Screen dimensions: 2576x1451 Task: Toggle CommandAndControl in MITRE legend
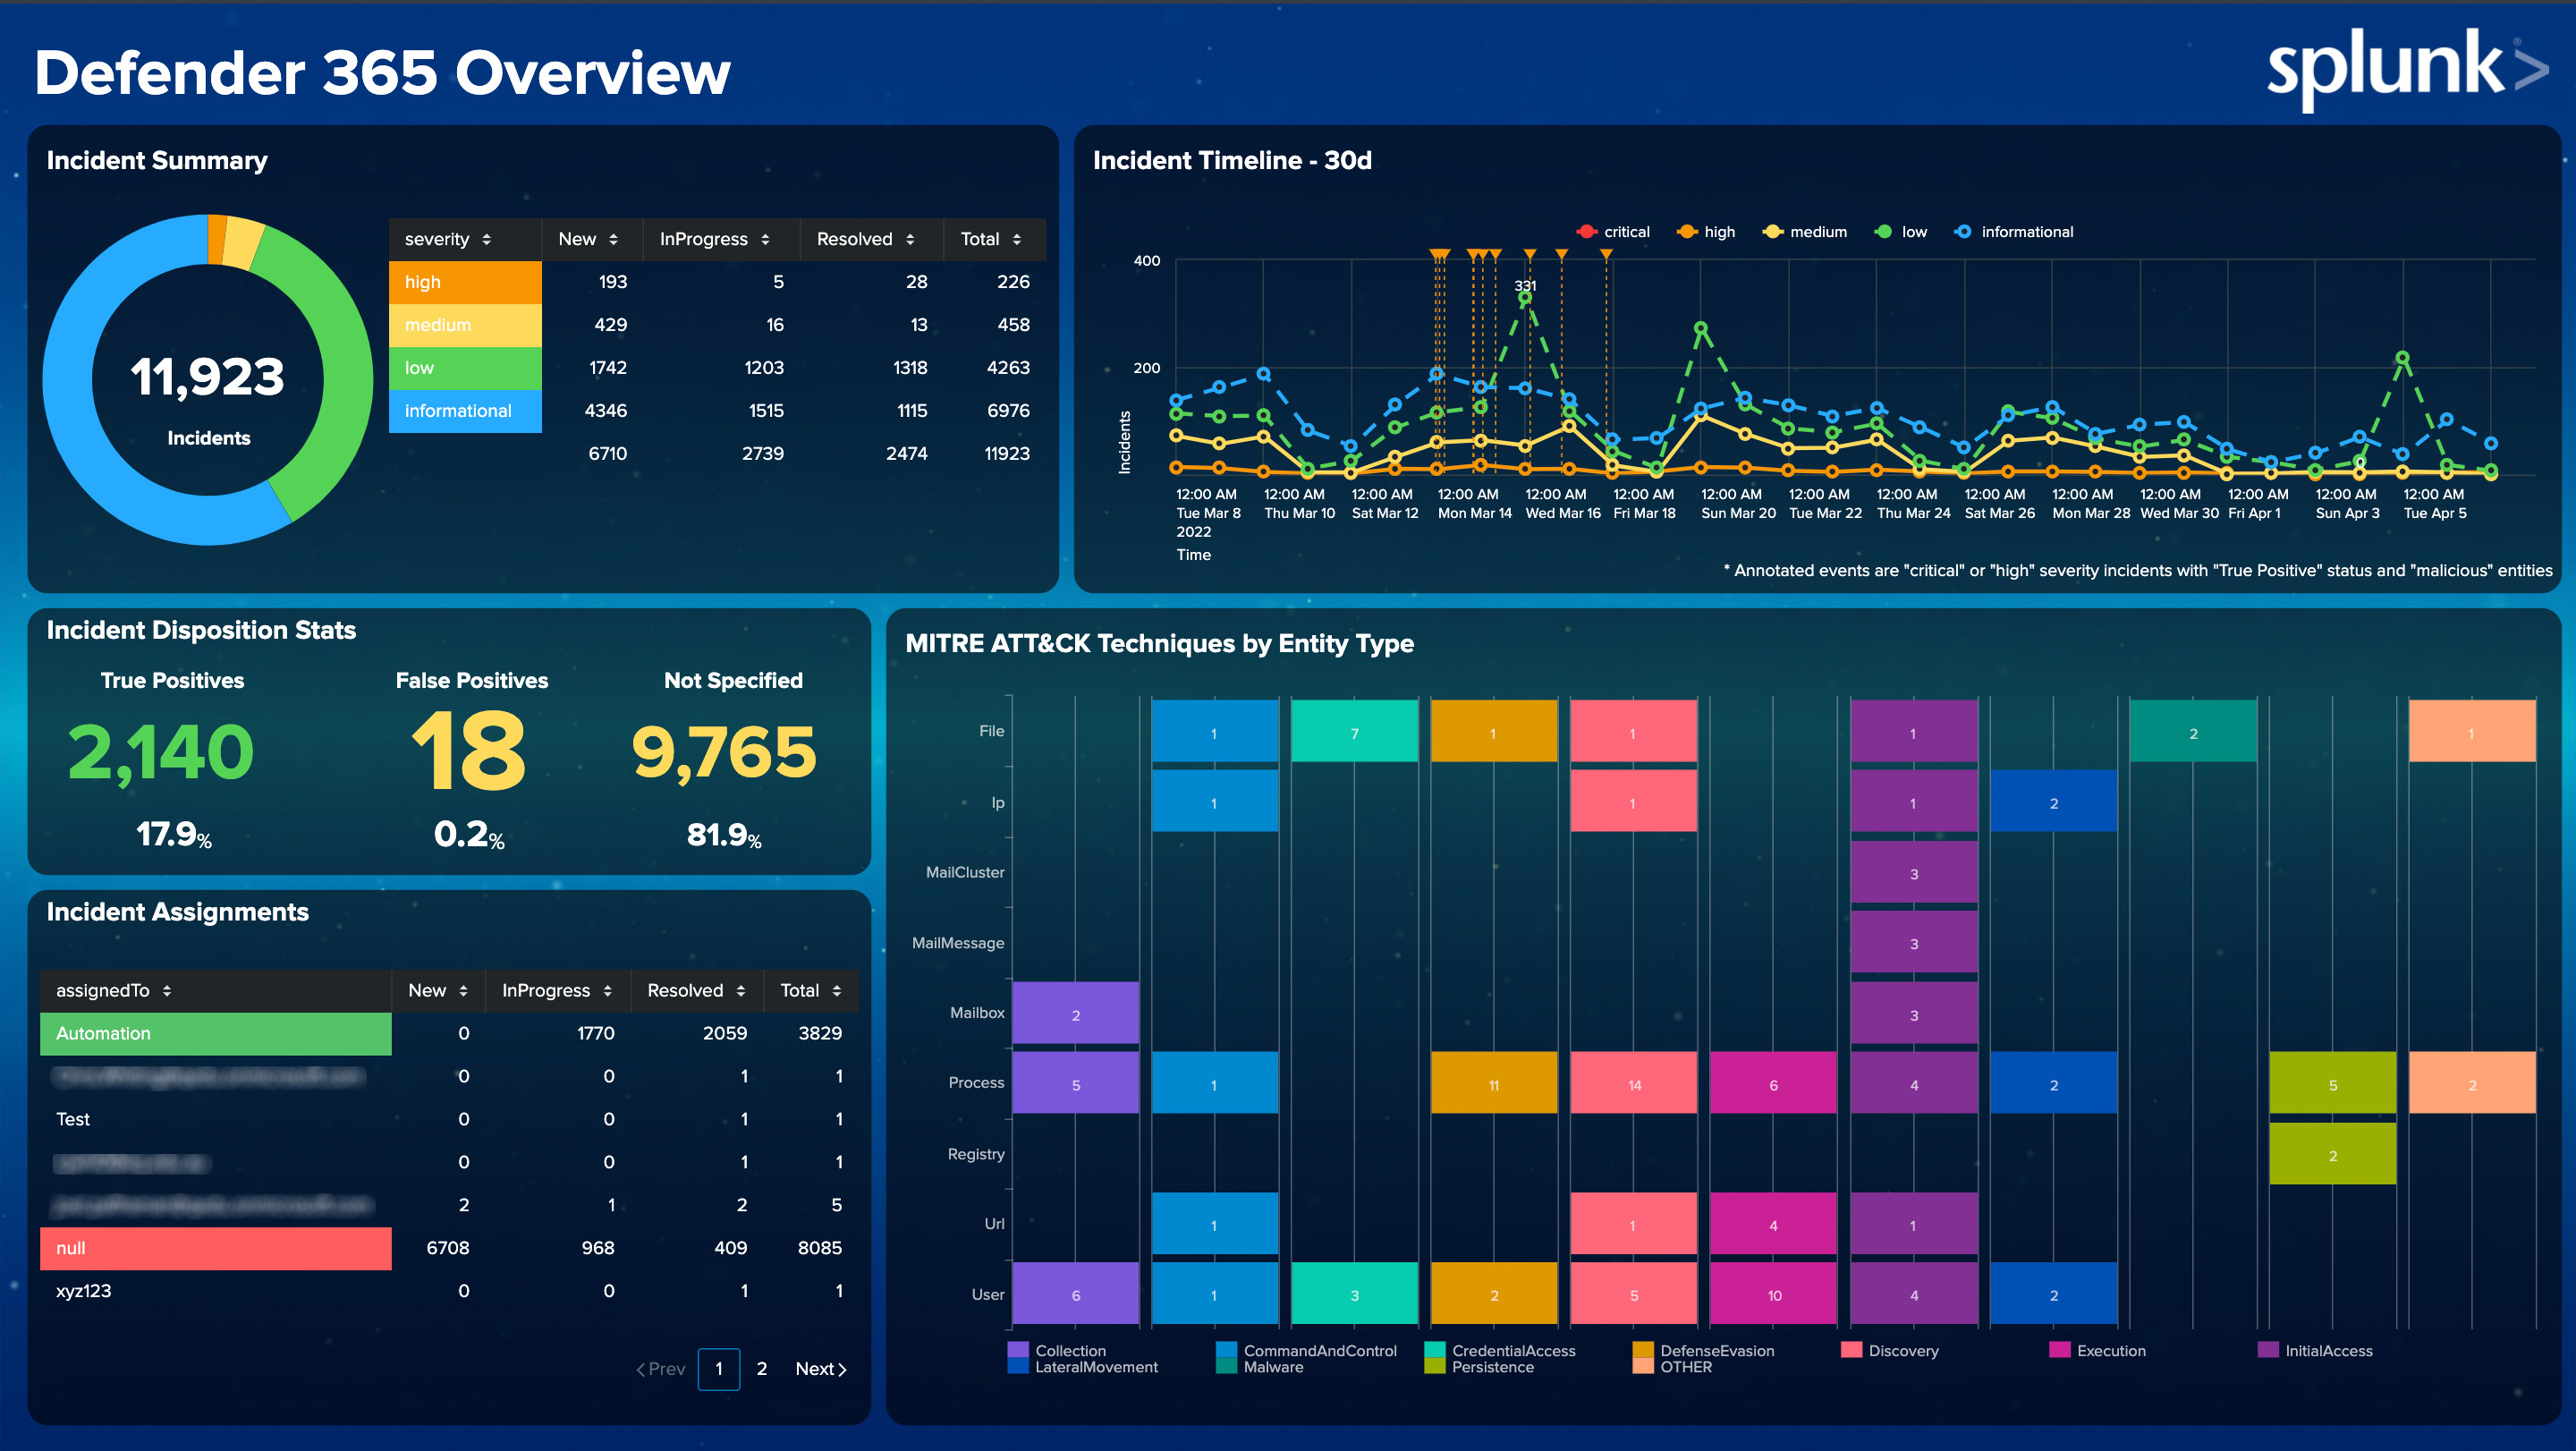point(1307,1350)
